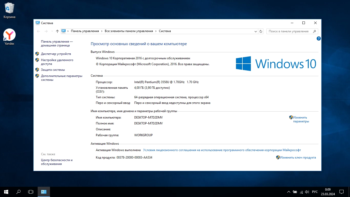Go up one level with Up arrow
Viewport: 350px width, 197px height.
57,31
